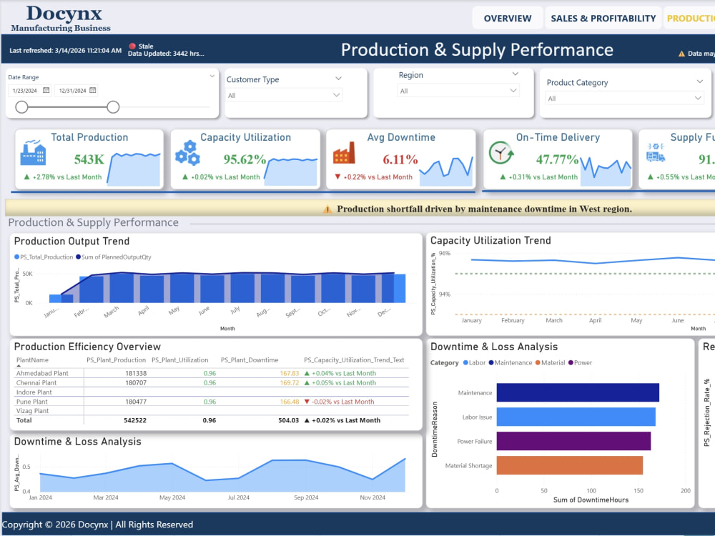The width and height of the screenshot is (715, 536).
Task: Select the Ahmedabad Plant row
Action: (212, 373)
